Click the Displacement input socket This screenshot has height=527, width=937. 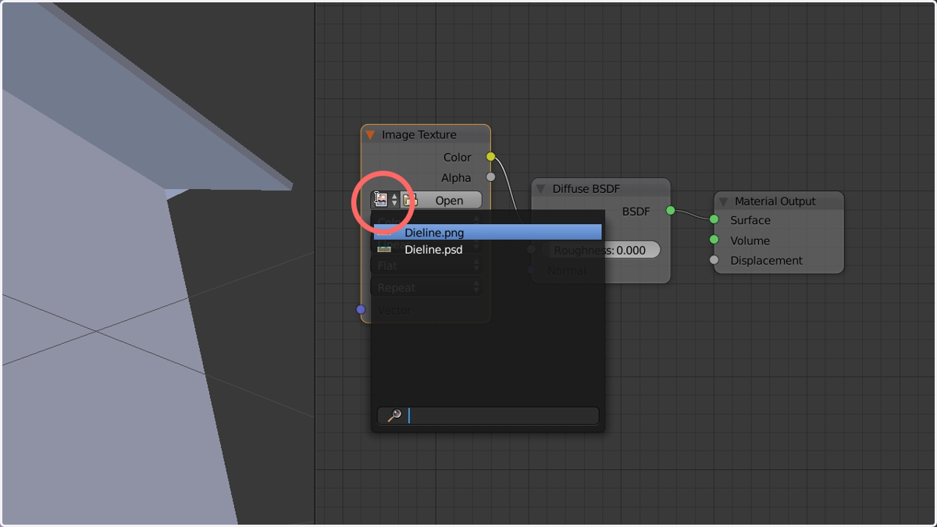click(x=714, y=260)
